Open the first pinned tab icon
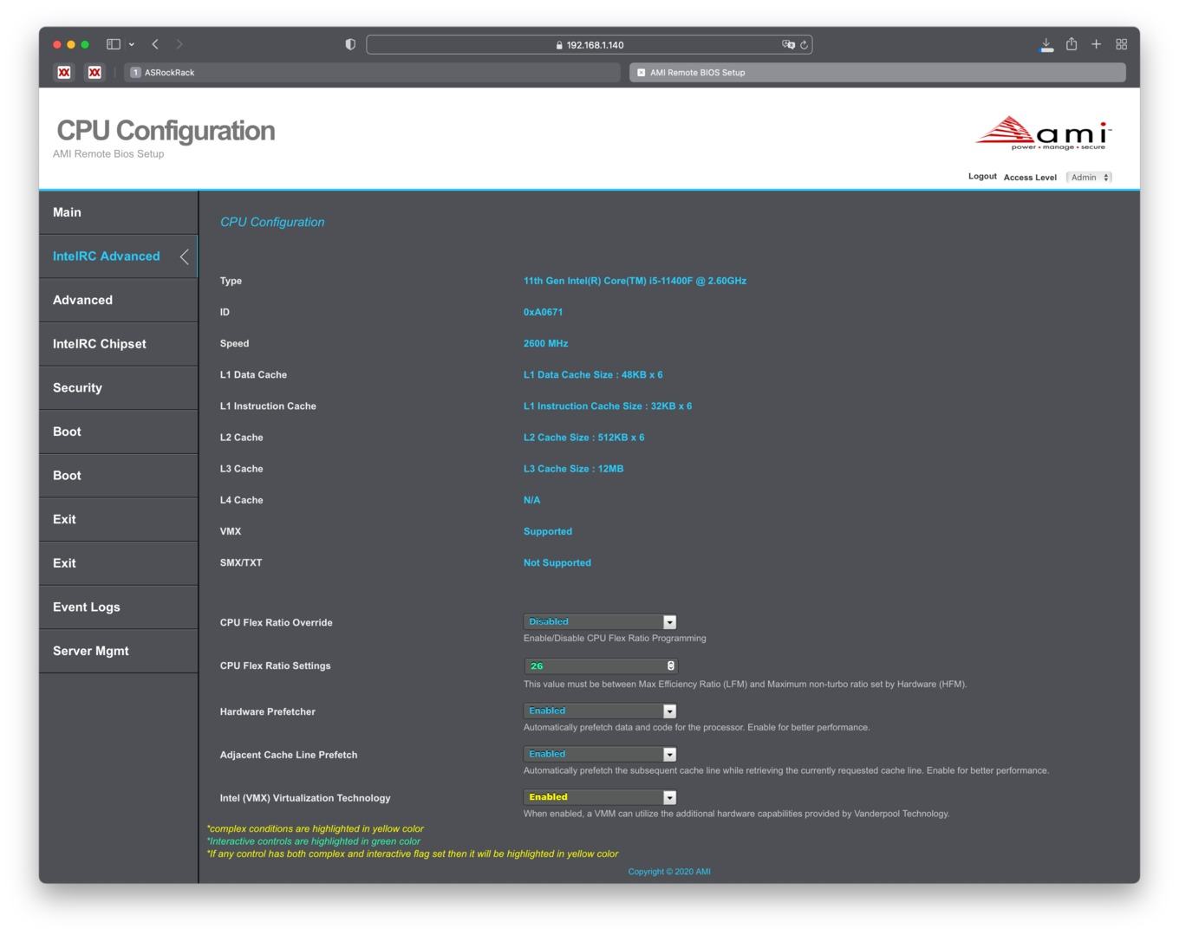Screen dimensions: 1179x935 [x=64, y=73]
